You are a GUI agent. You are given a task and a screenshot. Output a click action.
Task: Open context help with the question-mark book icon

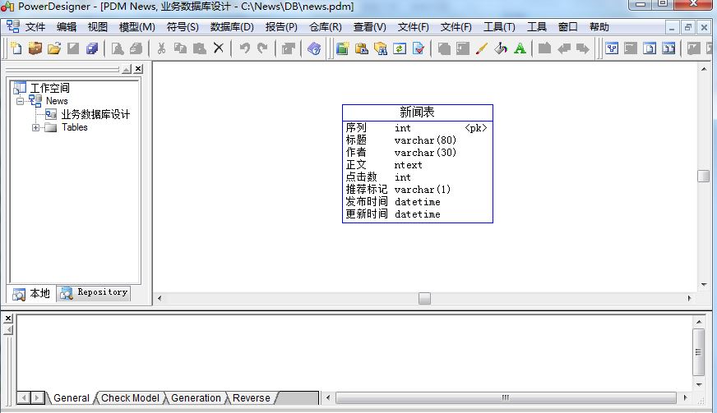(x=314, y=48)
